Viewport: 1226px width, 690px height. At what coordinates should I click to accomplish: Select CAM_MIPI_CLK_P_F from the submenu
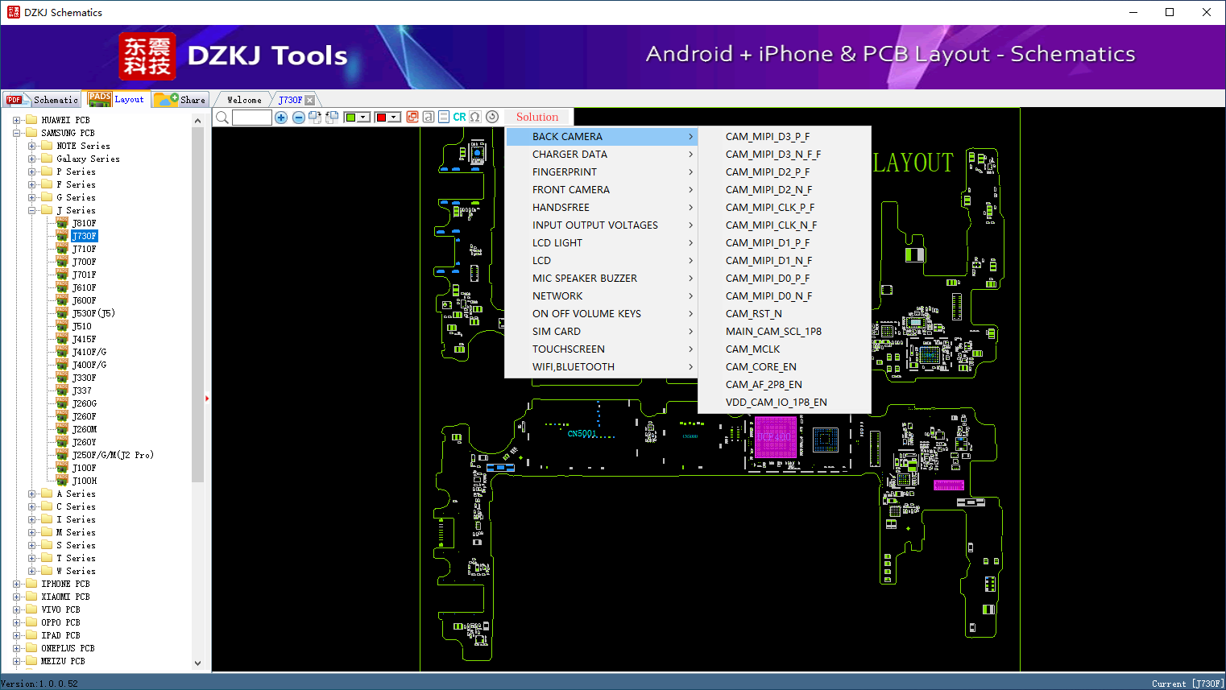[x=785, y=208]
